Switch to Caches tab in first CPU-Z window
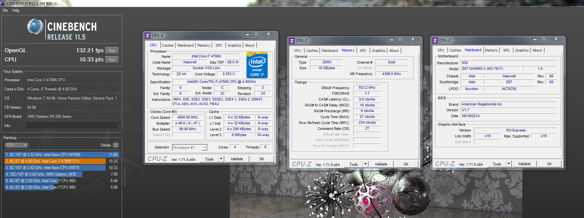This screenshot has width=584, height=218. [168, 45]
